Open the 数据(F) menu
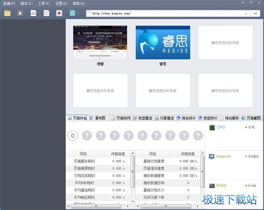 pos(9,4)
